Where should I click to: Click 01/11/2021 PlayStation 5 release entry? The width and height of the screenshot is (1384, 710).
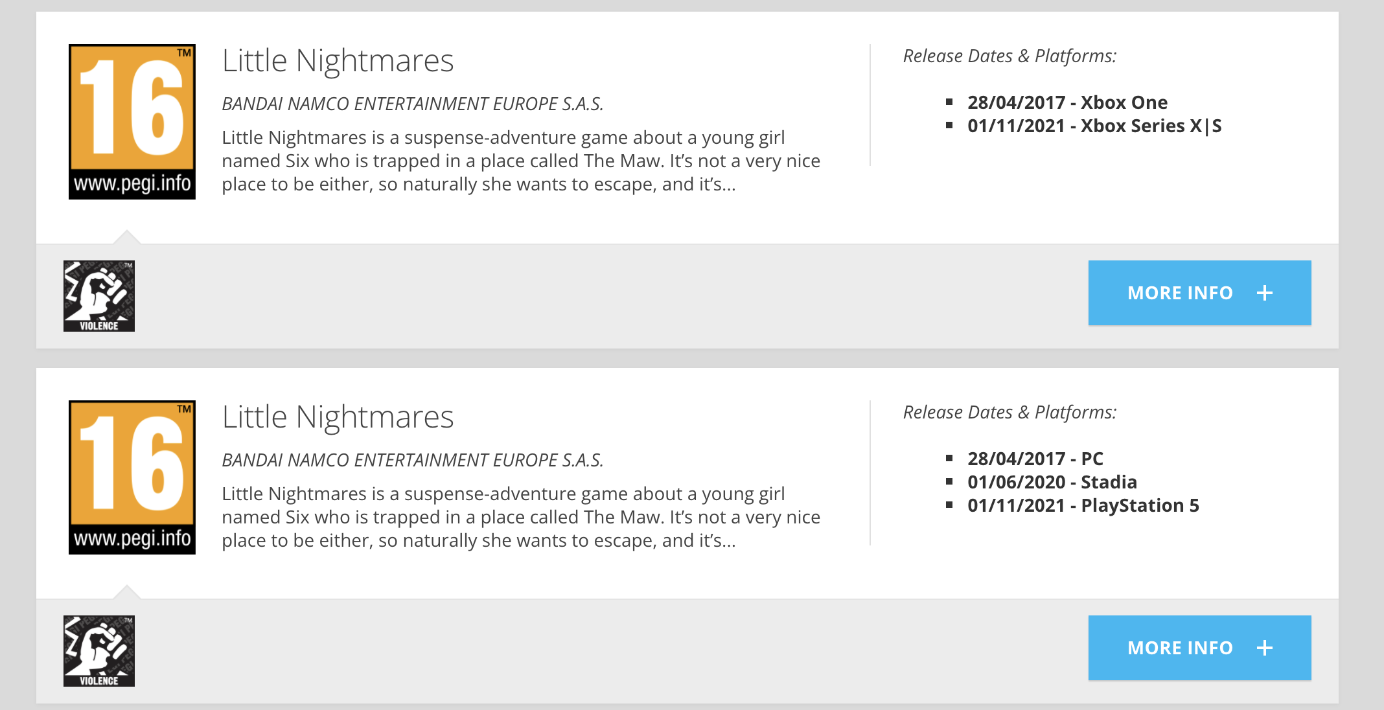pos(1083,505)
